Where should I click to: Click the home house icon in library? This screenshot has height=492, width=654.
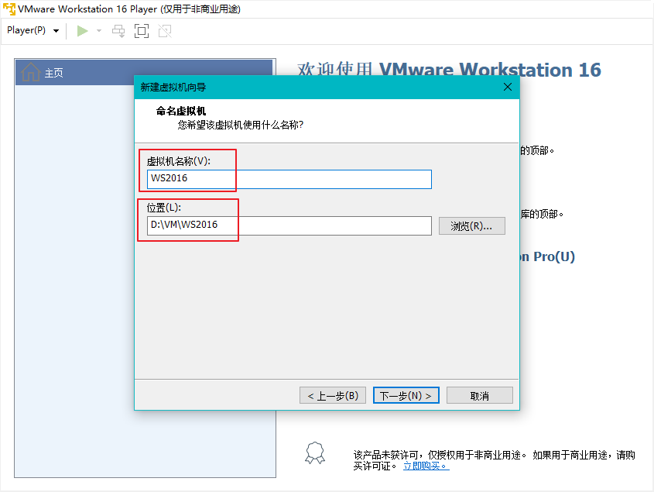click(x=30, y=72)
